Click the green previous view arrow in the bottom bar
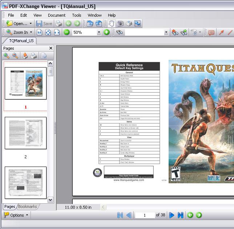234x229 pixels. [190, 215]
